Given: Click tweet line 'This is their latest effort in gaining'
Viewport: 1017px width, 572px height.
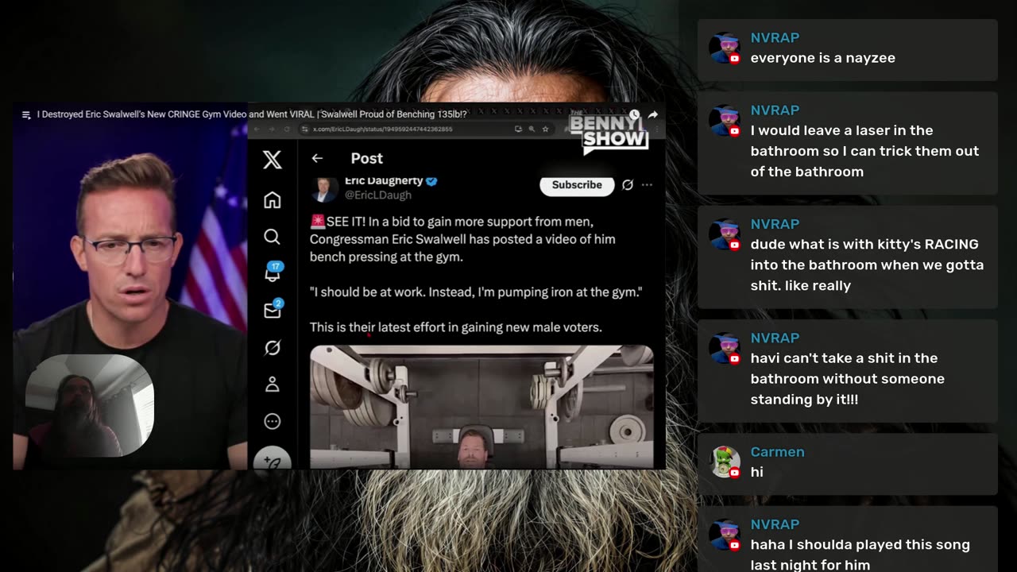Looking at the screenshot, I should point(456,327).
